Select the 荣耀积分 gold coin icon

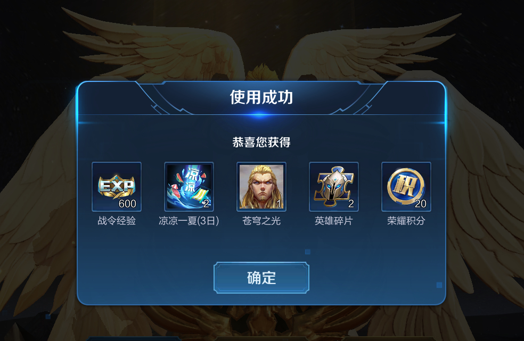pyautogui.click(x=406, y=187)
